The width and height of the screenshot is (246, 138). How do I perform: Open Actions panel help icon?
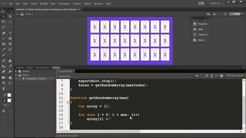221,76
